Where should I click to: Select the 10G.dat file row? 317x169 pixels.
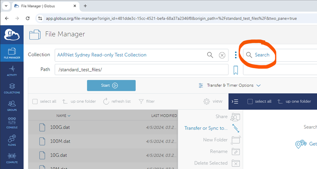(x=103, y=155)
